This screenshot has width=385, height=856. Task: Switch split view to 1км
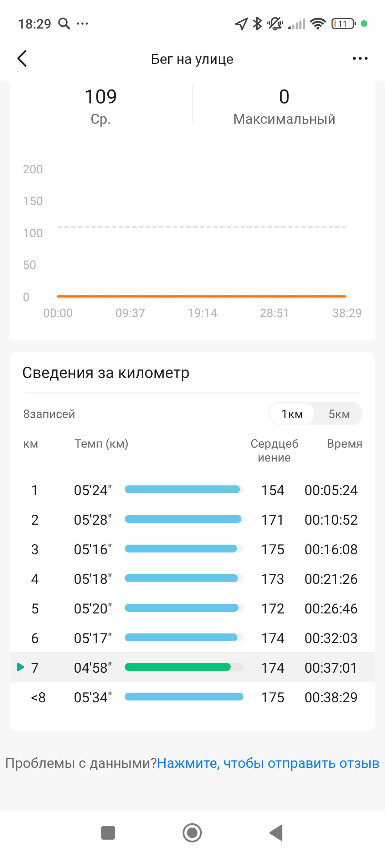[292, 414]
